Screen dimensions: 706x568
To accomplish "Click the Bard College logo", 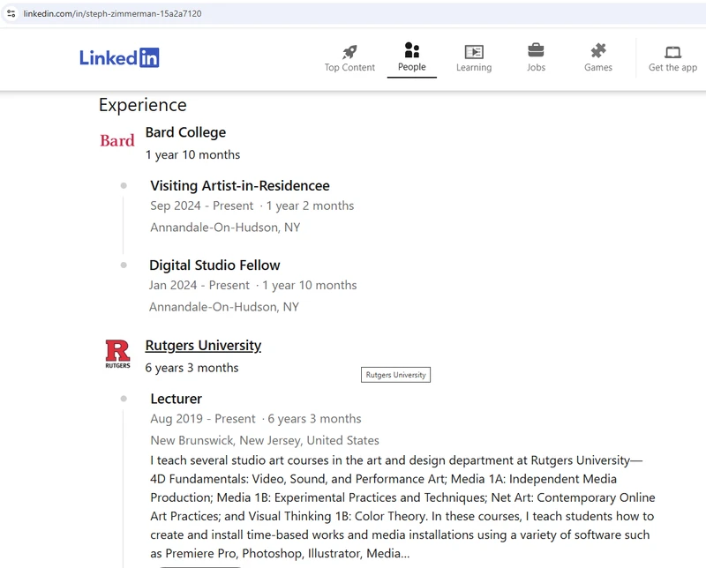I will [x=117, y=140].
